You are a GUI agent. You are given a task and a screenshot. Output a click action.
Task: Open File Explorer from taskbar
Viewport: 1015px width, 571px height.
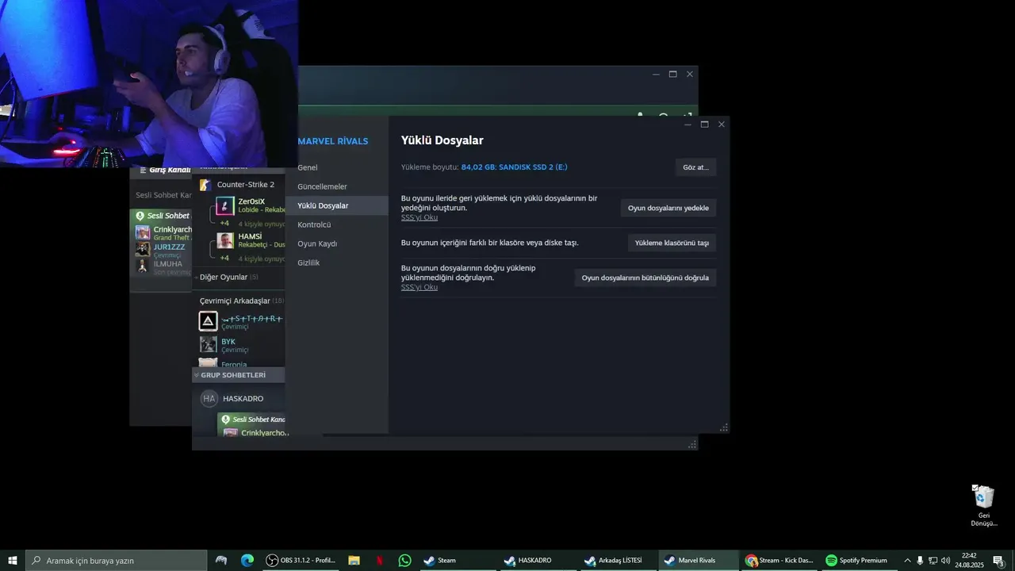354,560
